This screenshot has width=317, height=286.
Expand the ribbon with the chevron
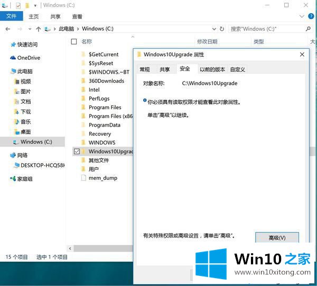[302, 16]
